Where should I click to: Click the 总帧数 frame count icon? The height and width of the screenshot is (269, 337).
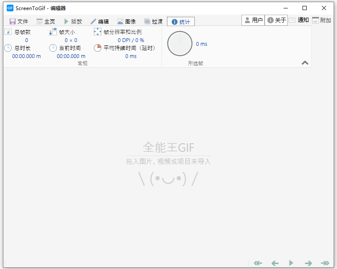[x=8, y=32]
